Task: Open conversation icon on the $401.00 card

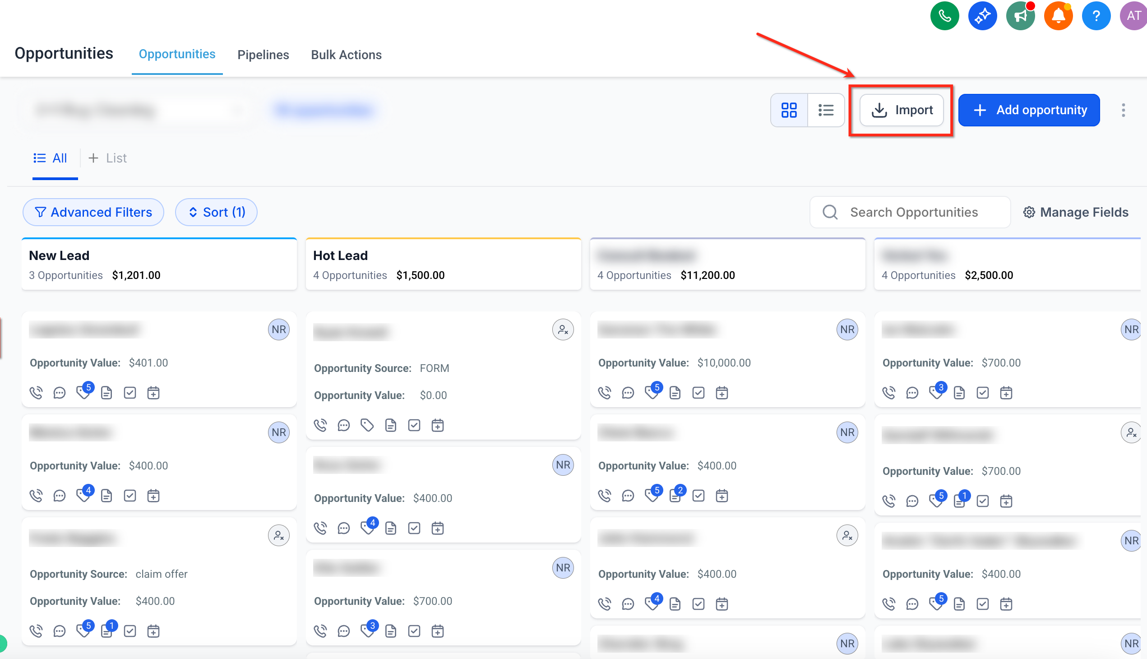Action: point(59,393)
